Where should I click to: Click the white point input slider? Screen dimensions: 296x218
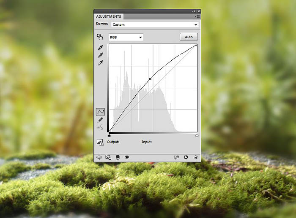point(197,135)
